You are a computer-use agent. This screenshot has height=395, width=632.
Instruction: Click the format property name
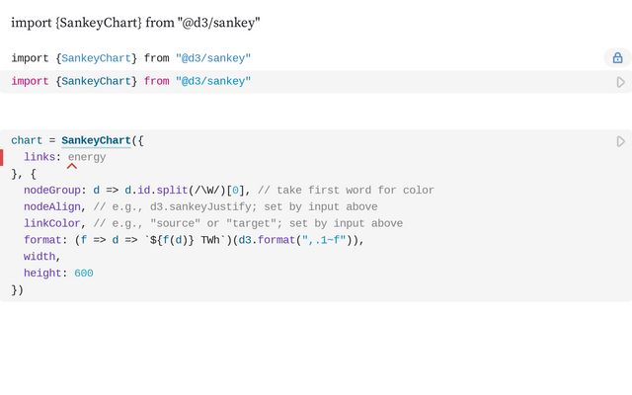point(42,240)
